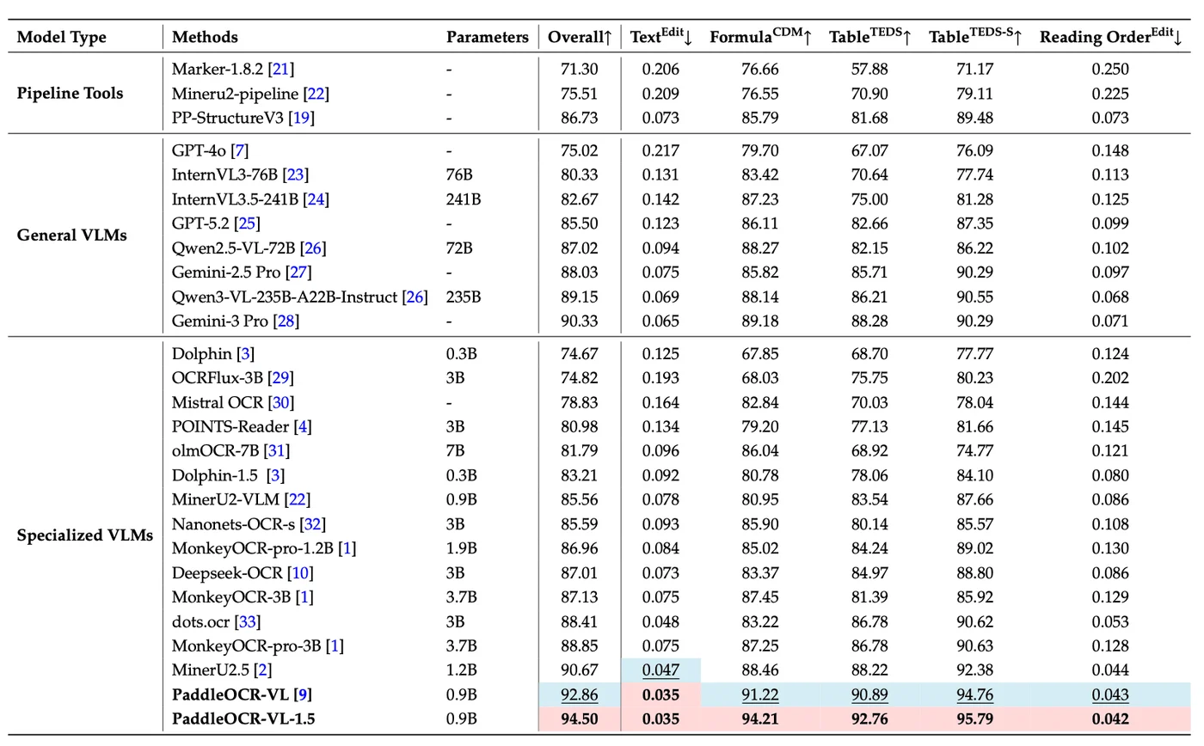Select the bold Table TEDS score 92.76

[x=870, y=718]
